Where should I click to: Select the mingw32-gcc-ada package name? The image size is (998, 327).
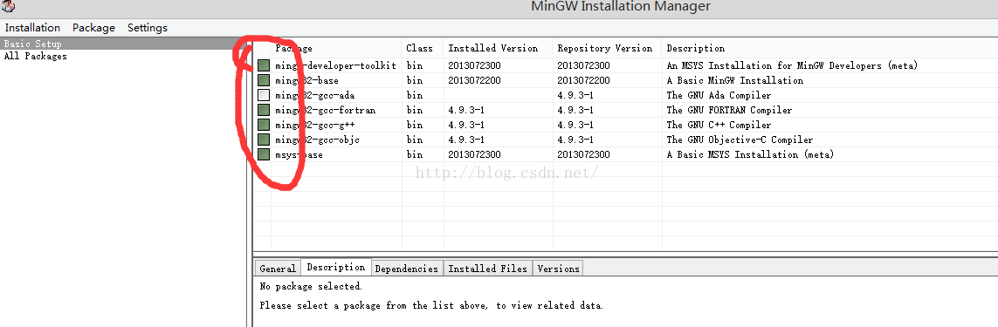(x=315, y=95)
